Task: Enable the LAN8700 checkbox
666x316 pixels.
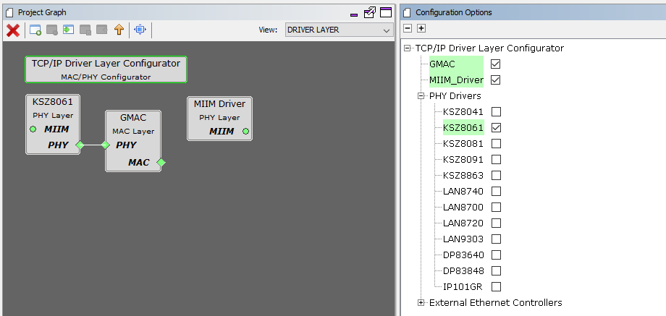Action: 496,207
